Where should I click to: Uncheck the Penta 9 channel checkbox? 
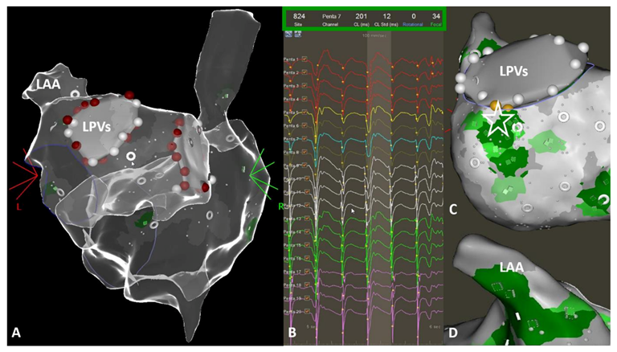tap(304, 166)
